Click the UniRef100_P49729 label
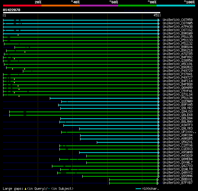Viewport: 198px width, 191px height. pyautogui.click(x=178, y=71)
